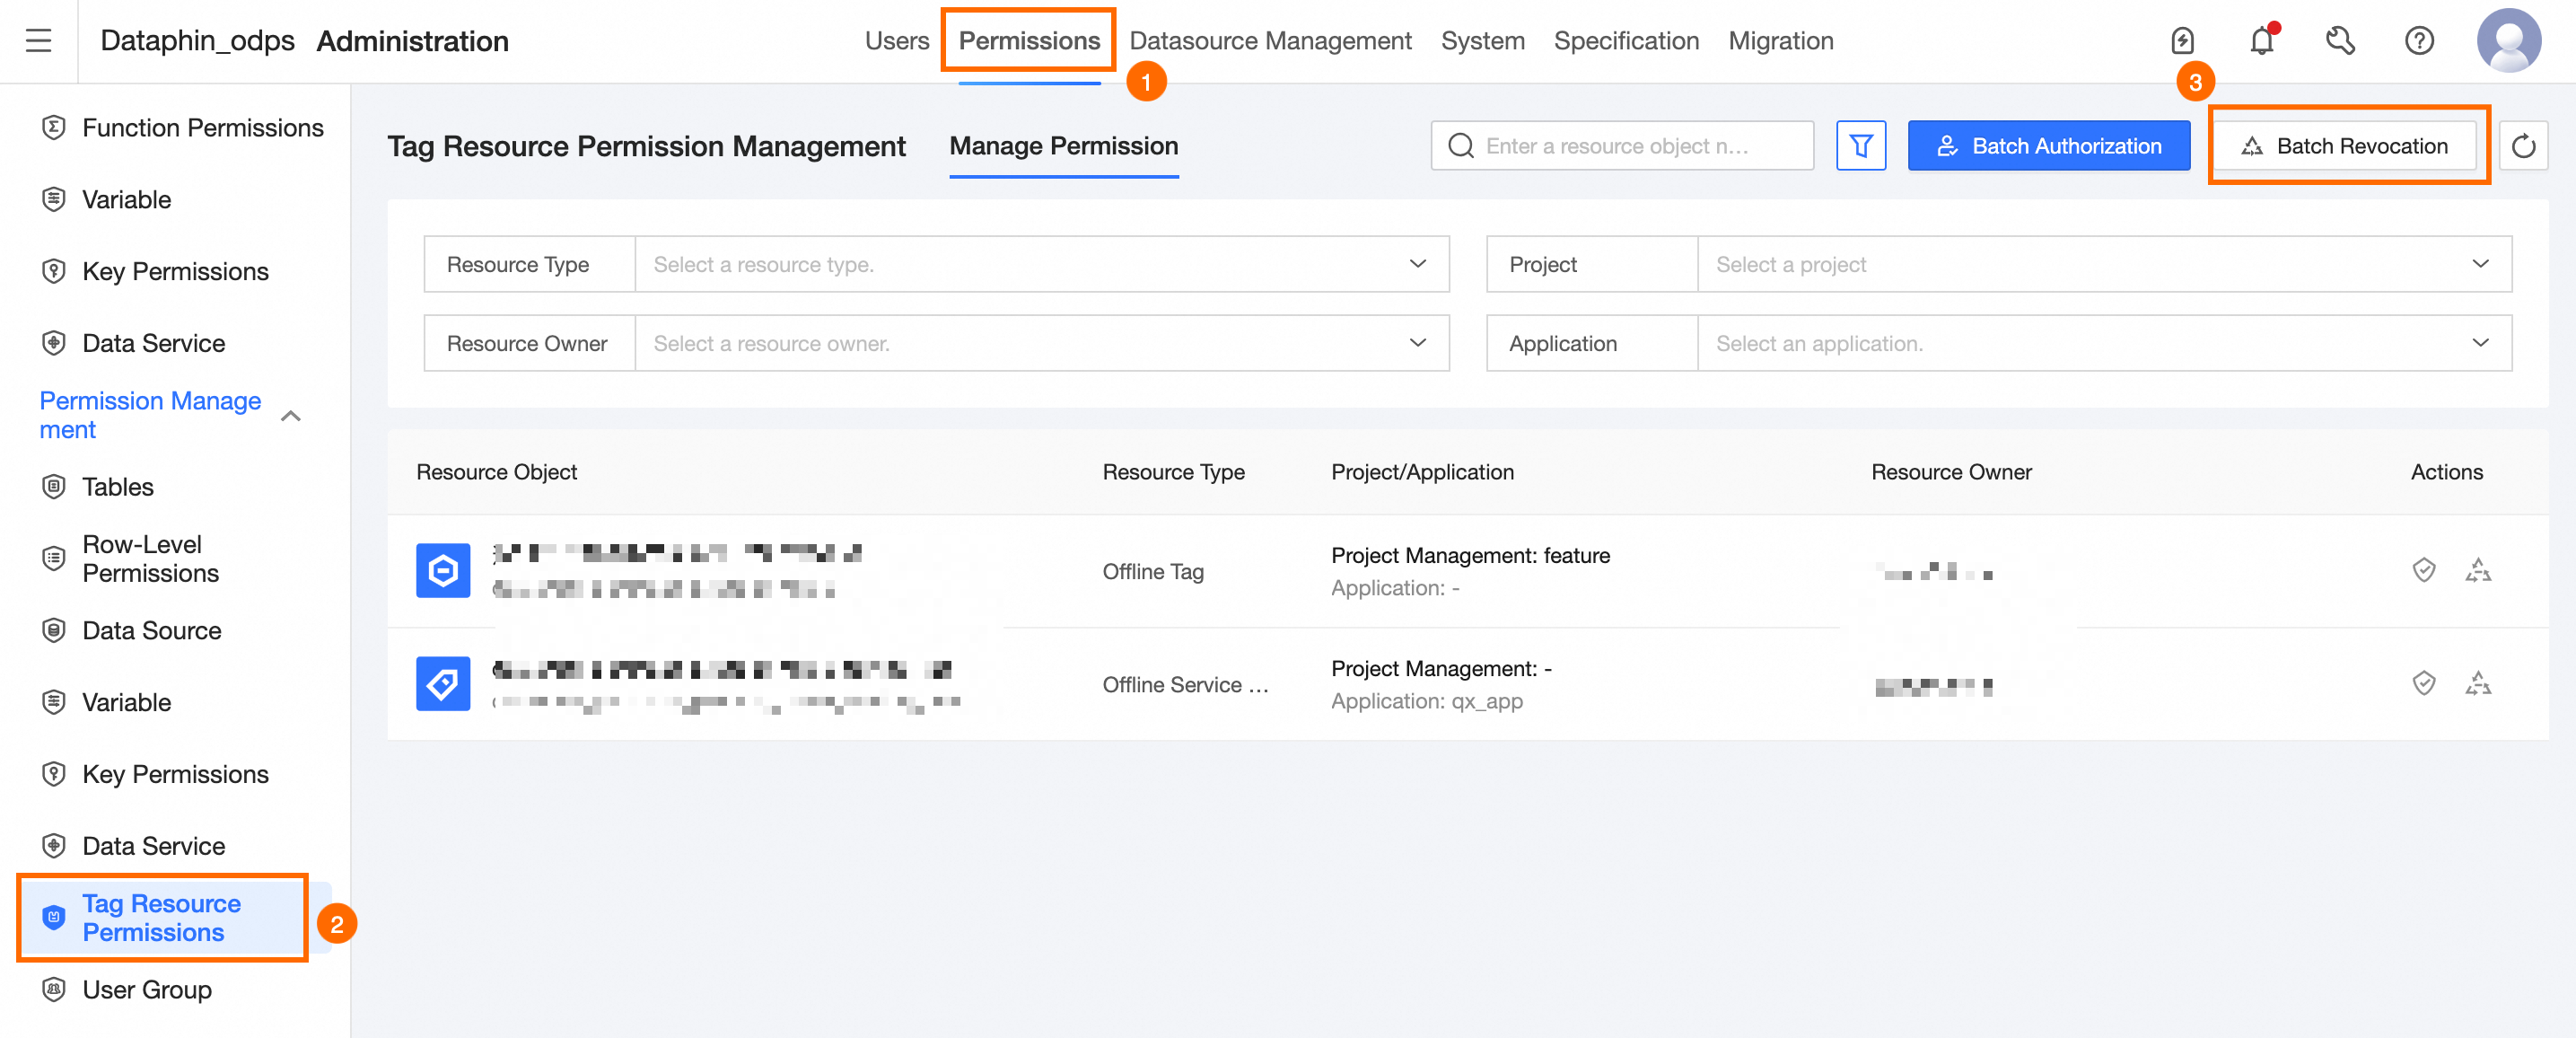
Task: Open User Group in sidebar
Action: [147, 990]
